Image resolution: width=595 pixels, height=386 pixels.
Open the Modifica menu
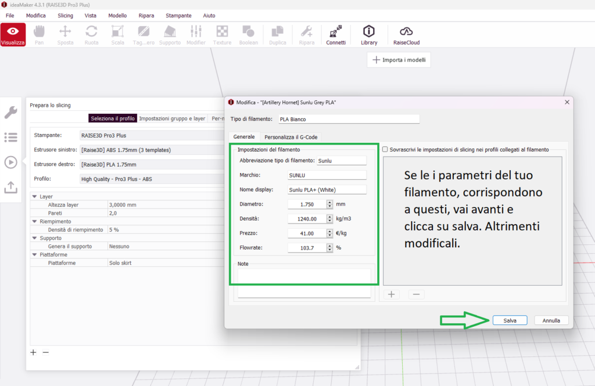(35, 16)
